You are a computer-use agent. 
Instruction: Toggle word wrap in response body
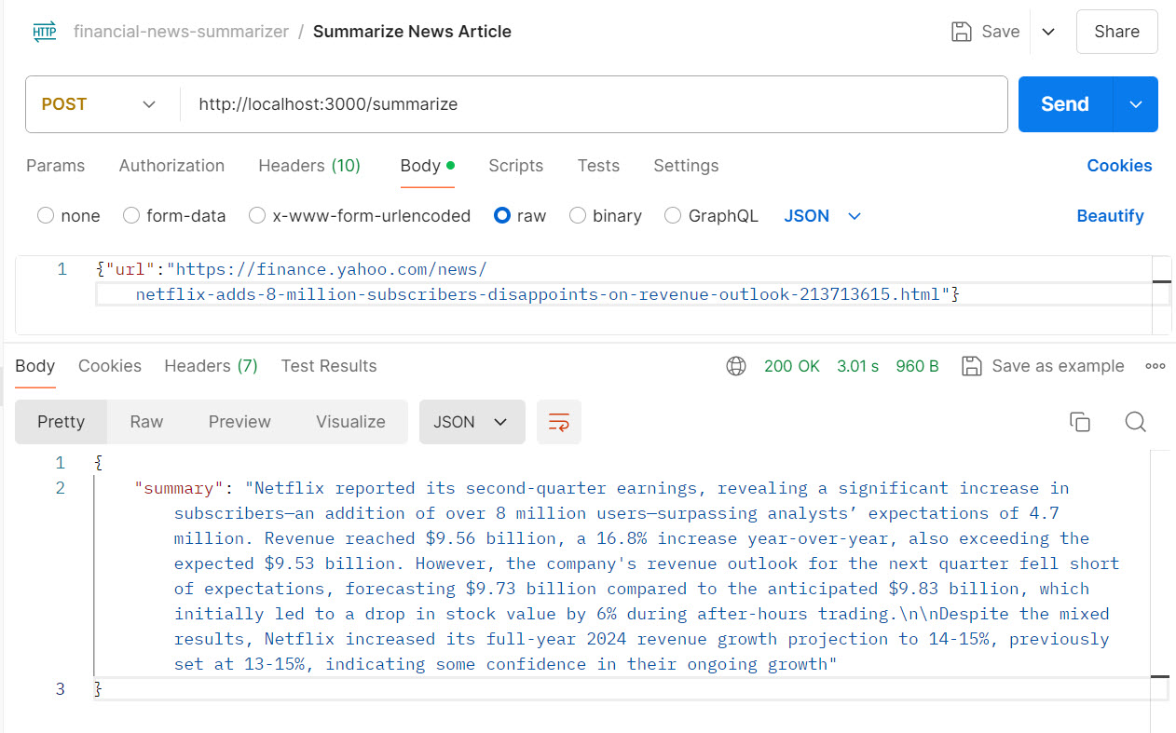[559, 422]
